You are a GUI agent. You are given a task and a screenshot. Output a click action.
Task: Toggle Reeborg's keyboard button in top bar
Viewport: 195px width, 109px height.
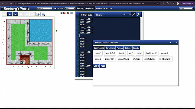[85, 8]
